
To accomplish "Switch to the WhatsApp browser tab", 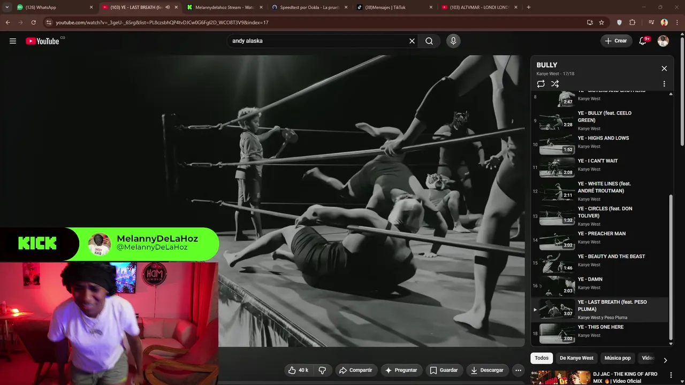I will pyautogui.click(x=54, y=7).
